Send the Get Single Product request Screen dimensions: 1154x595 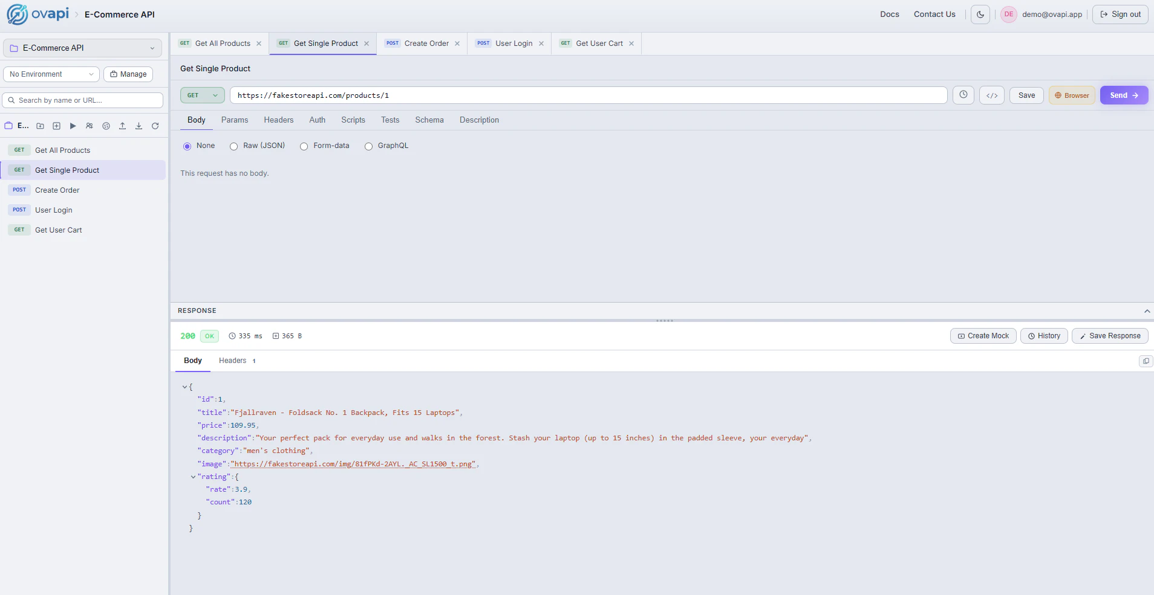1124,95
